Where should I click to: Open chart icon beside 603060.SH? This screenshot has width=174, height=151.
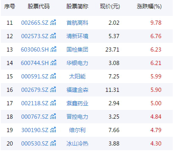click(53, 49)
